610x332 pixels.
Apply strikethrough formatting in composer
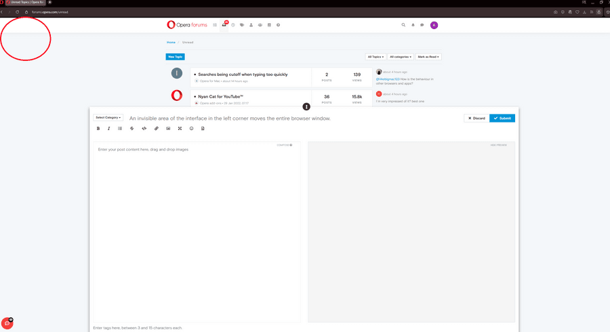(132, 129)
